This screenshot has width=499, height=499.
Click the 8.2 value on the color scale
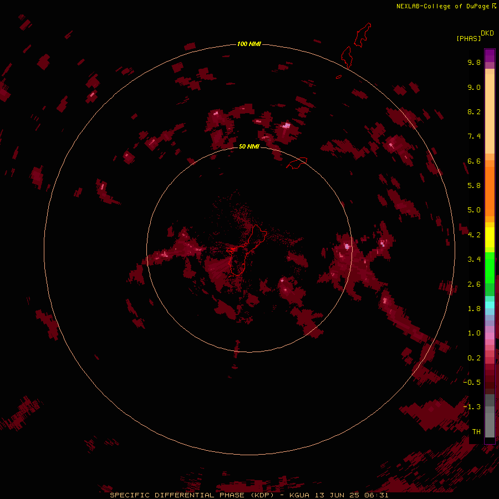pyautogui.click(x=474, y=111)
